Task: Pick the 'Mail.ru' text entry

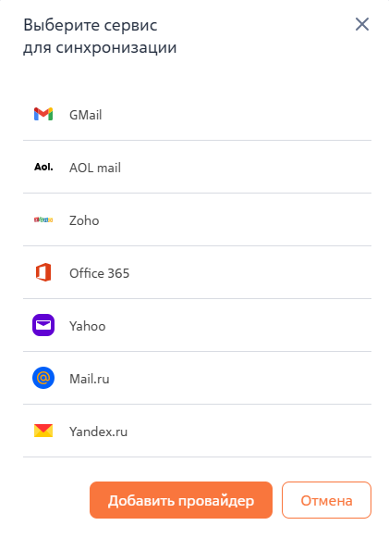Action: 90,379
